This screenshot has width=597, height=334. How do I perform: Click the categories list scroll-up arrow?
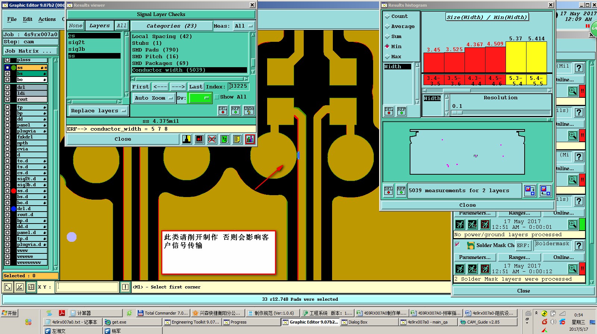[x=253, y=34]
